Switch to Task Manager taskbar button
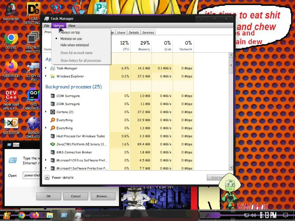 click(x=78, y=215)
